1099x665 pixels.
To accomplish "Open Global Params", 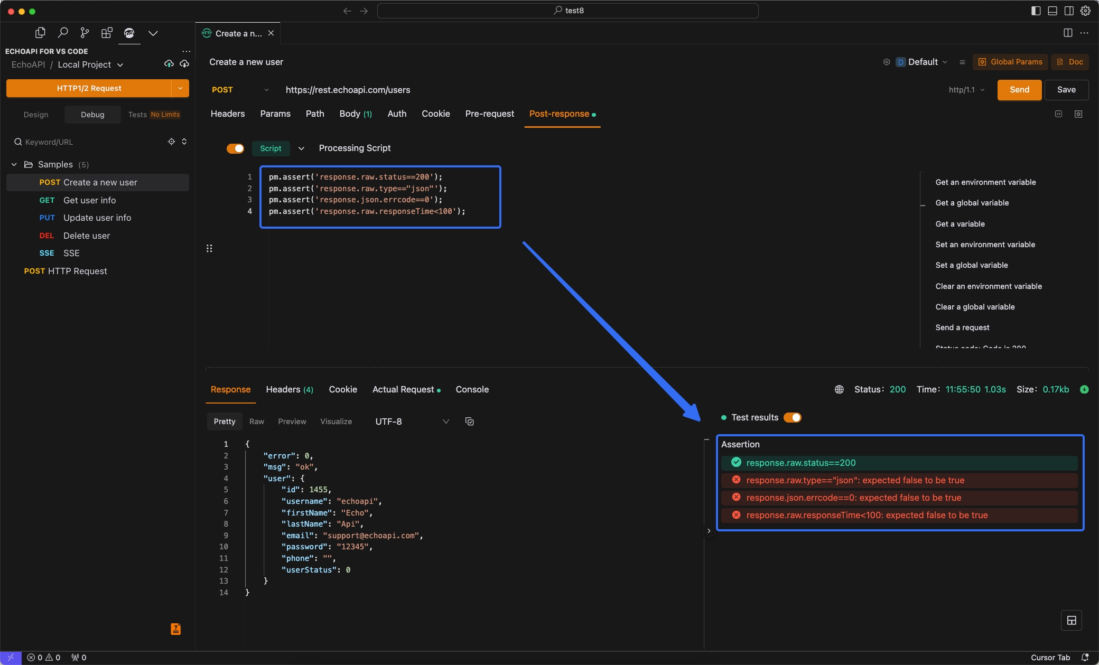I will point(1010,62).
